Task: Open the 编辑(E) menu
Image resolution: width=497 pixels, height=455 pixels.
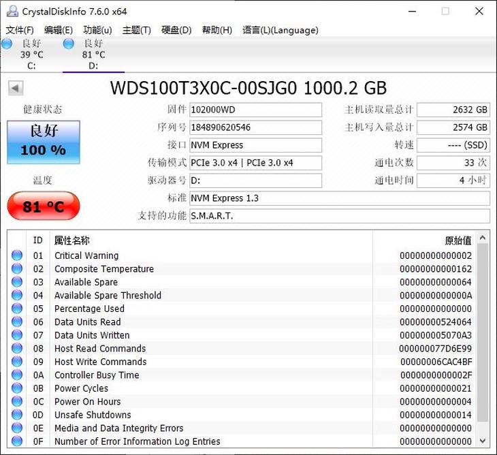Action: point(59,30)
